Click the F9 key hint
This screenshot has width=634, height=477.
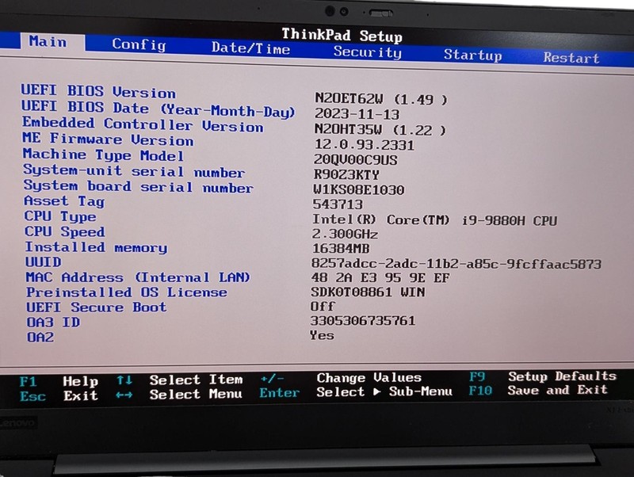click(x=477, y=376)
